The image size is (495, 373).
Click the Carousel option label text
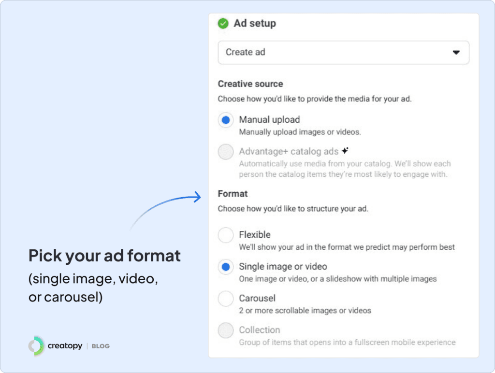(257, 298)
